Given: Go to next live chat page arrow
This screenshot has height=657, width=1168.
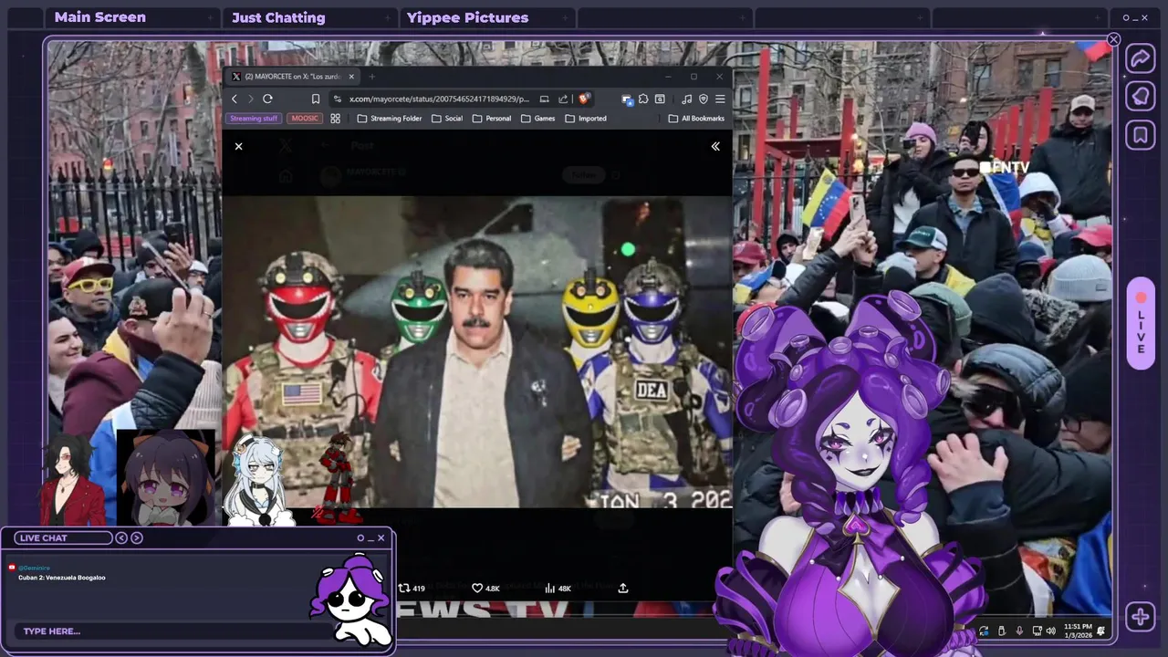Looking at the screenshot, I should point(137,538).
